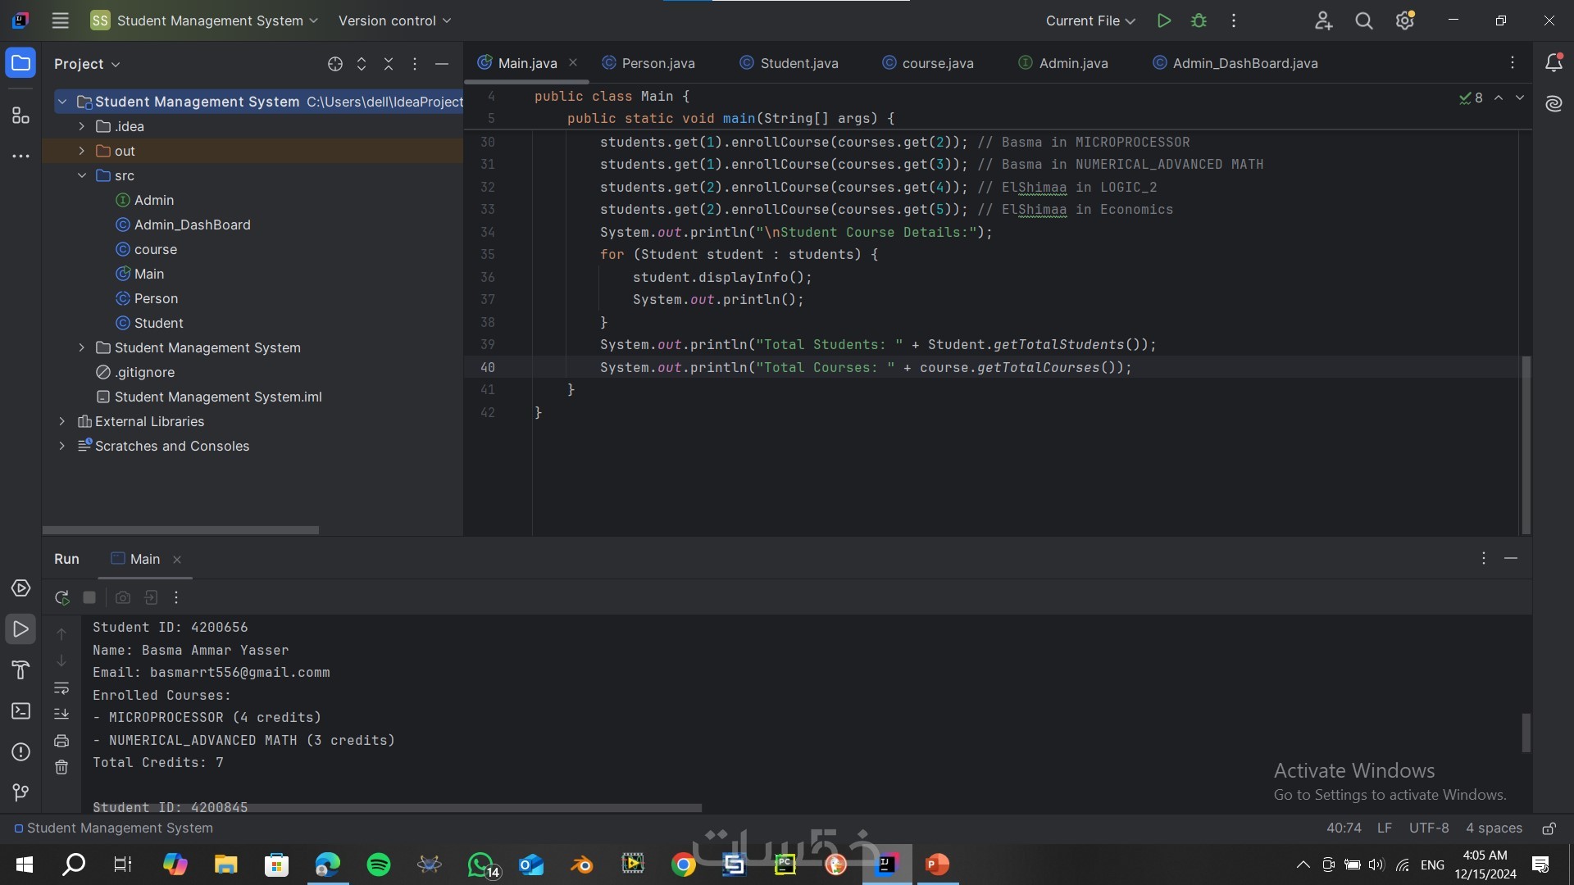Expand the out folder
Viewport: 1574px width, 885px height.
click(x=81, y=151)
